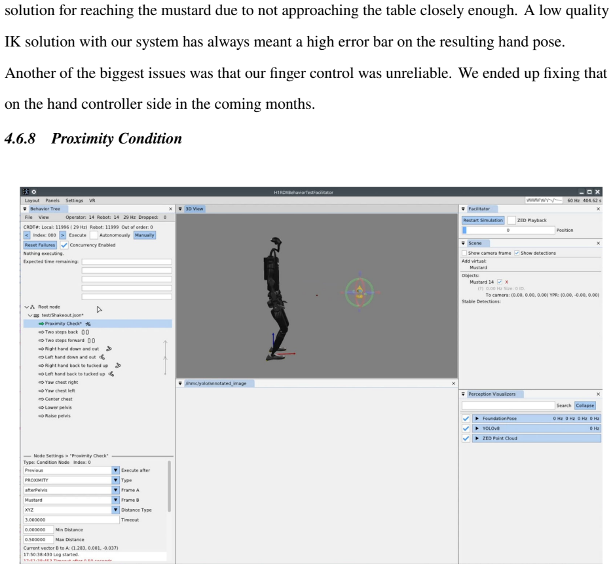Viewport: 613px width, 568px height.
Task: Open the Panels menu
Action: click(52, 200)
